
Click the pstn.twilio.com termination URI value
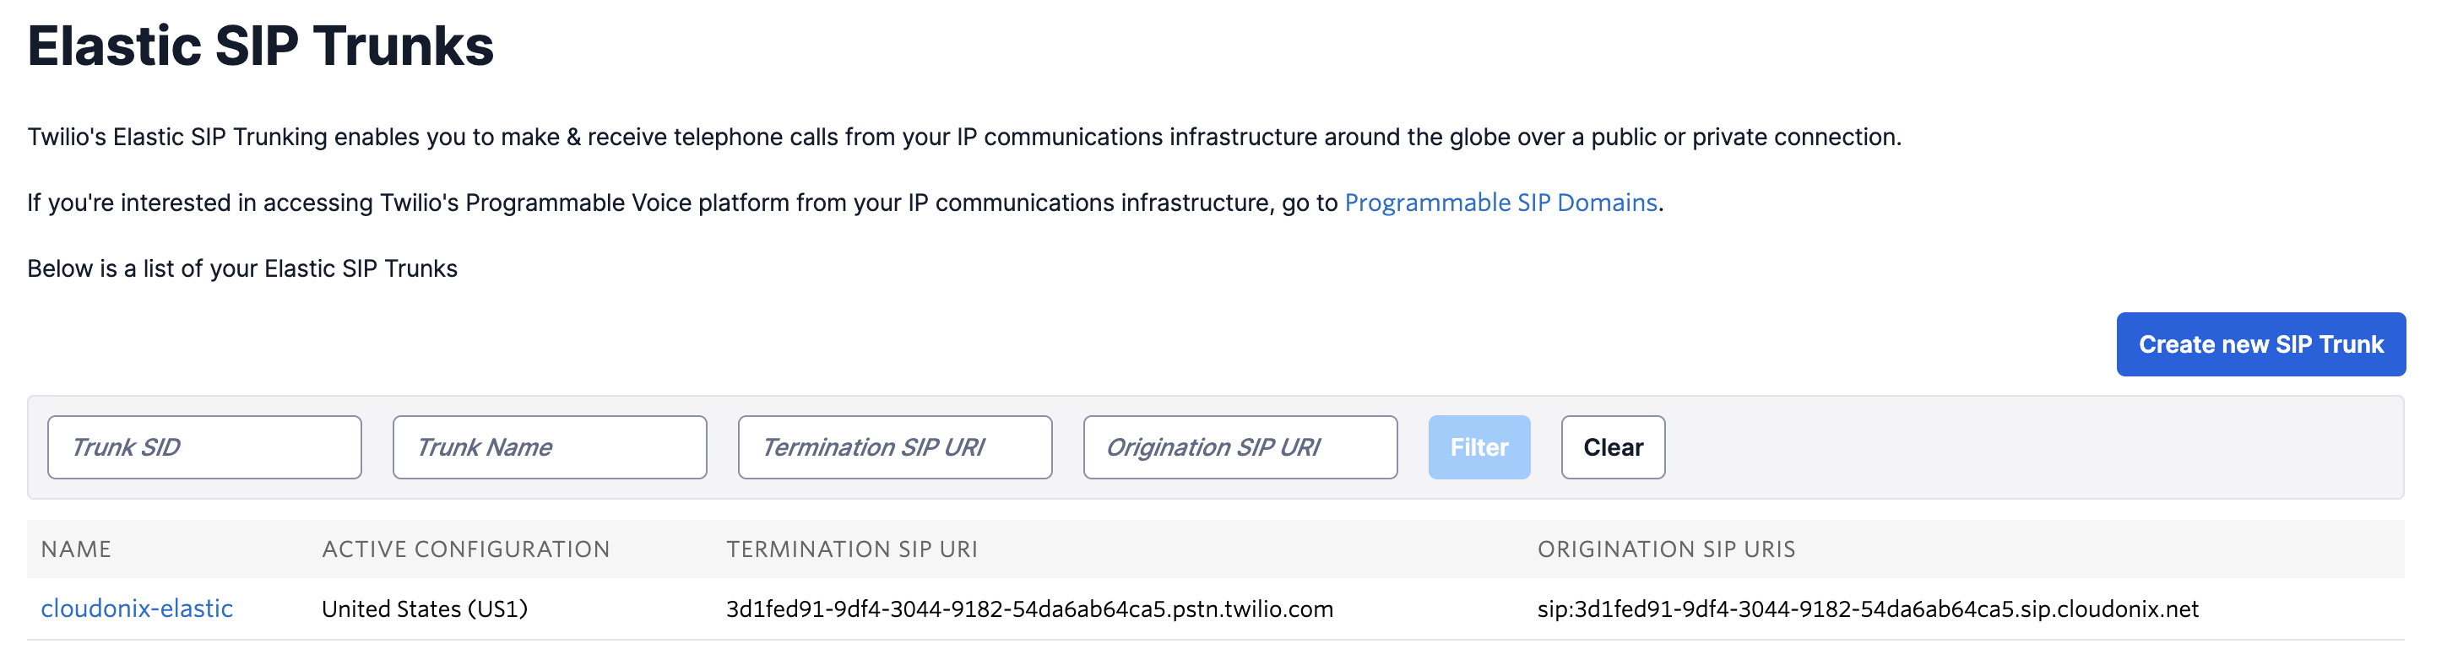1028,609
